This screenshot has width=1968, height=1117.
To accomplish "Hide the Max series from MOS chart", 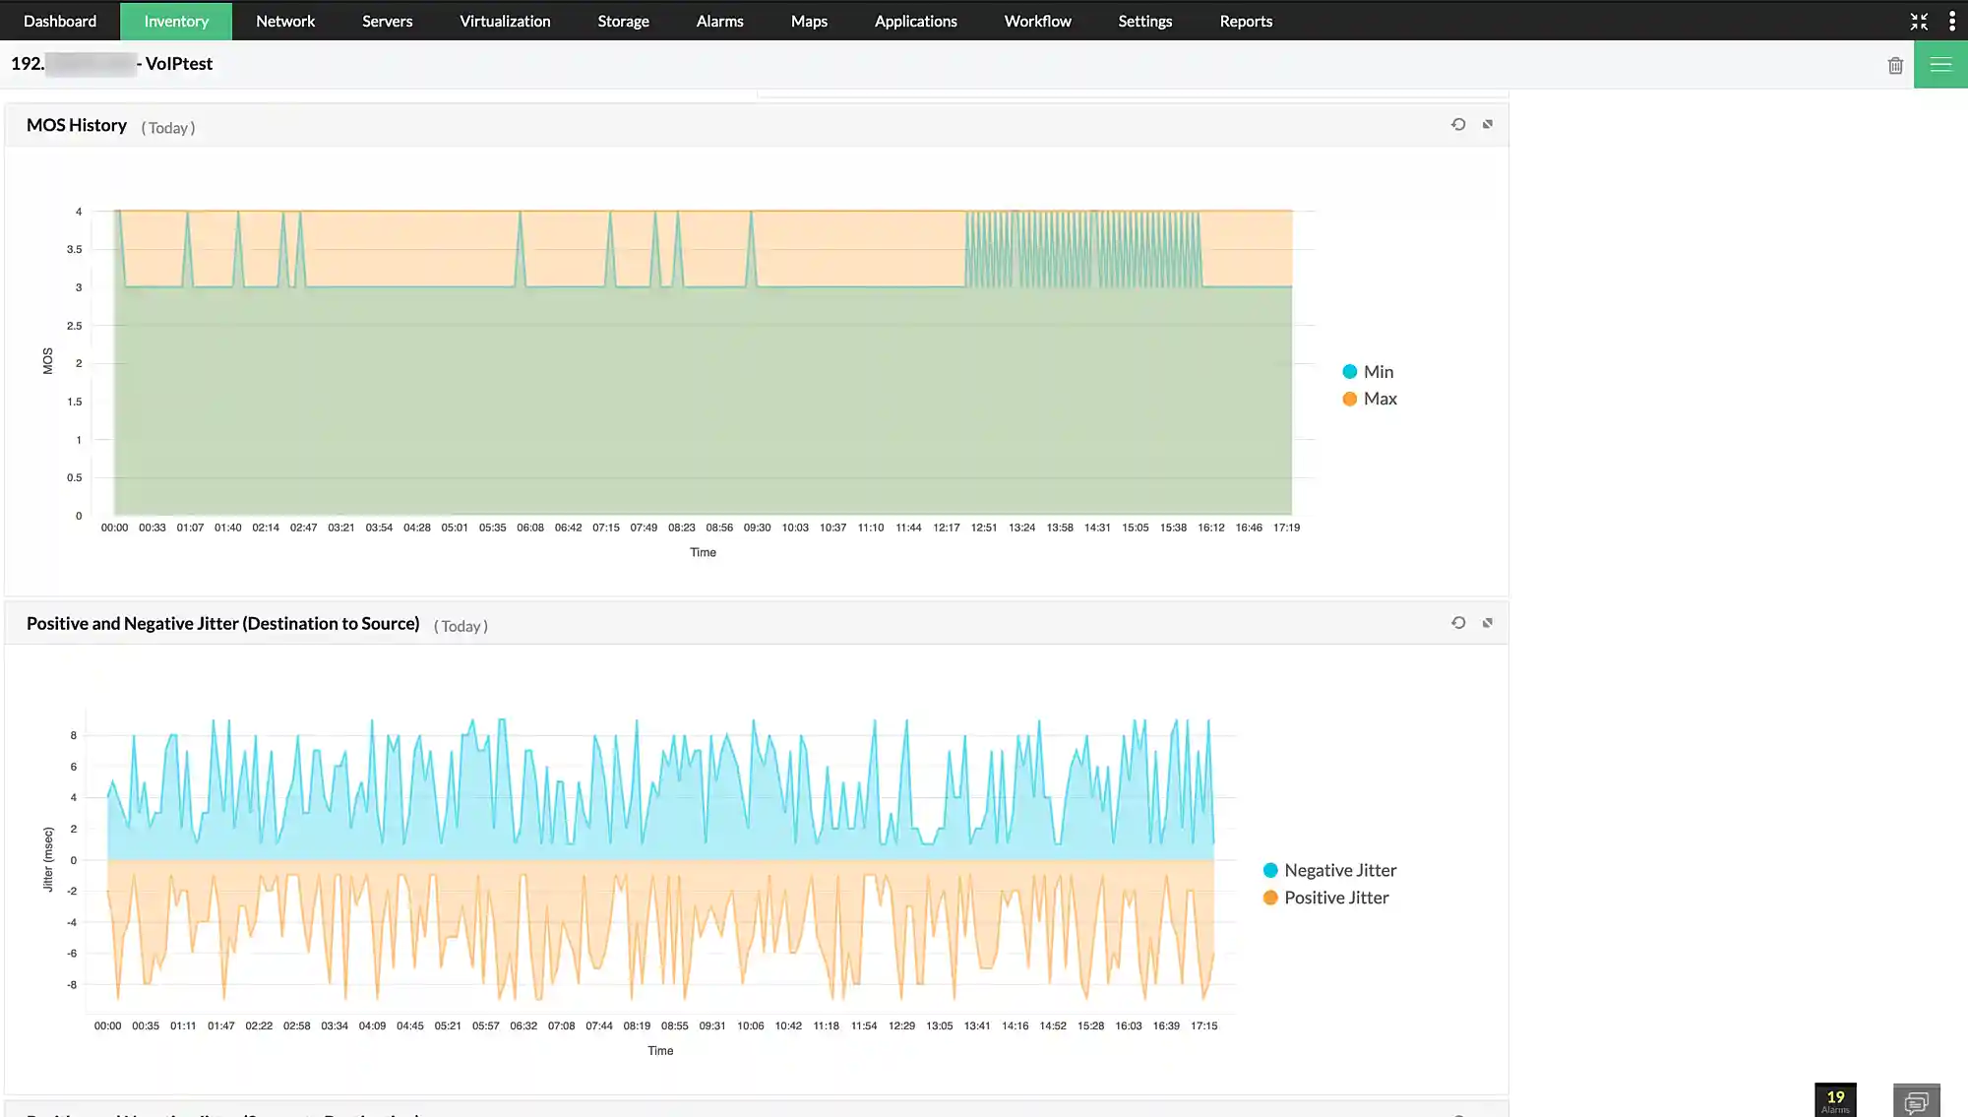I will point(1372,399).
